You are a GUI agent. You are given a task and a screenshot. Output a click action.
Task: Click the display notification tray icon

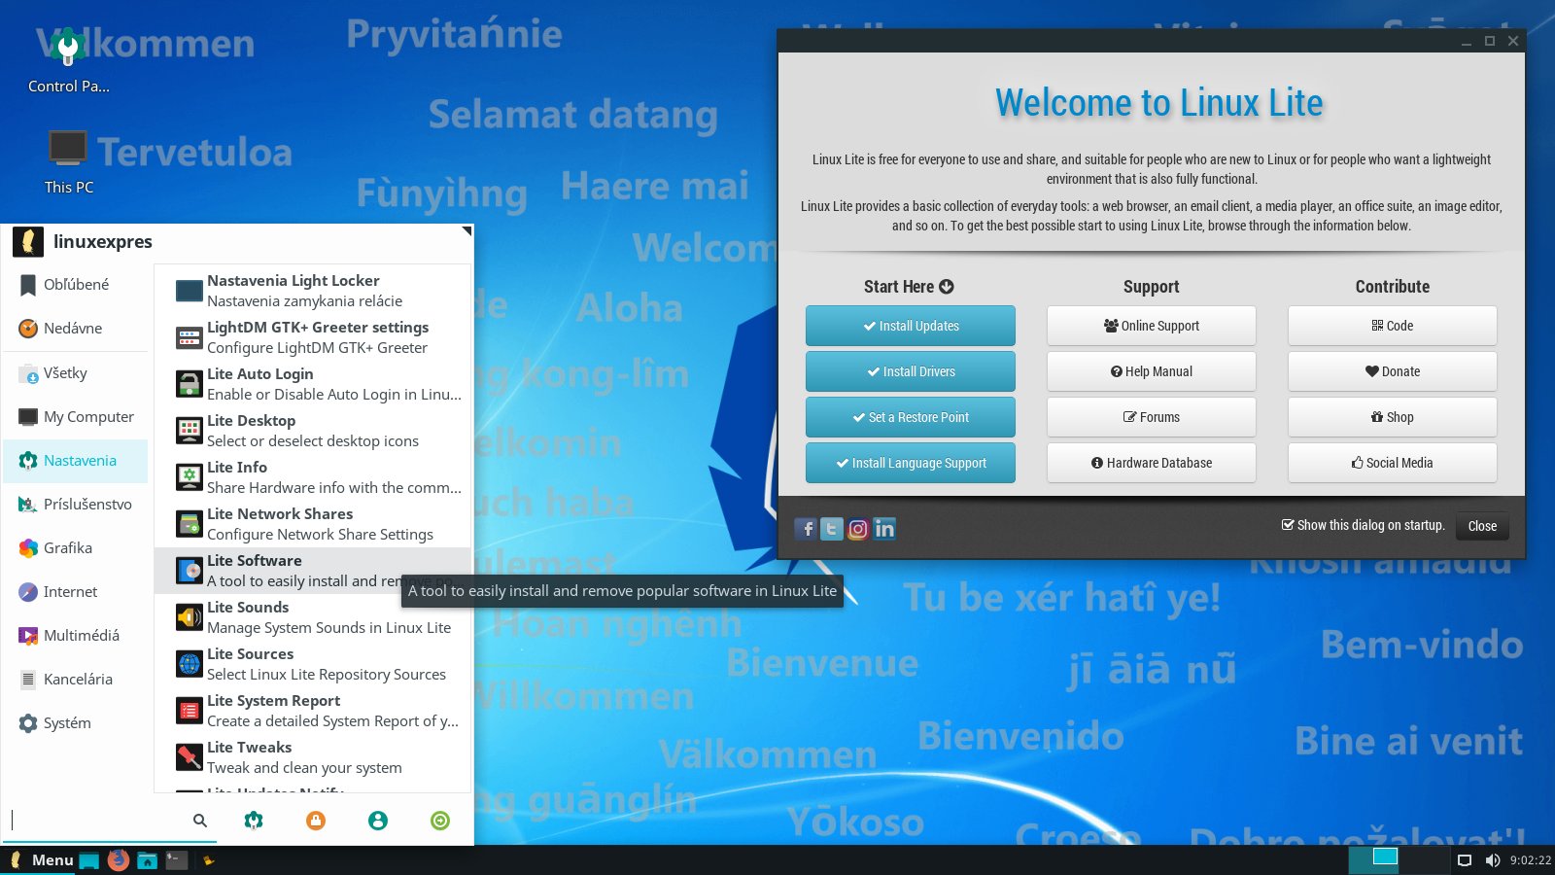tap(1465, 860)
